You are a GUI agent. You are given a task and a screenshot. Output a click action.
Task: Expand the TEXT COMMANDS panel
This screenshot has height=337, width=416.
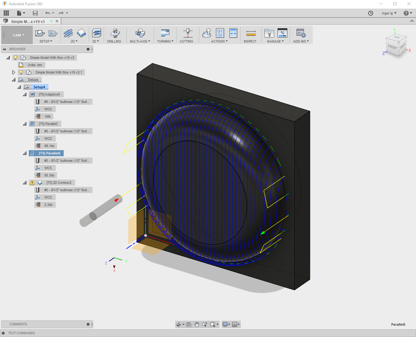point(3,333)
